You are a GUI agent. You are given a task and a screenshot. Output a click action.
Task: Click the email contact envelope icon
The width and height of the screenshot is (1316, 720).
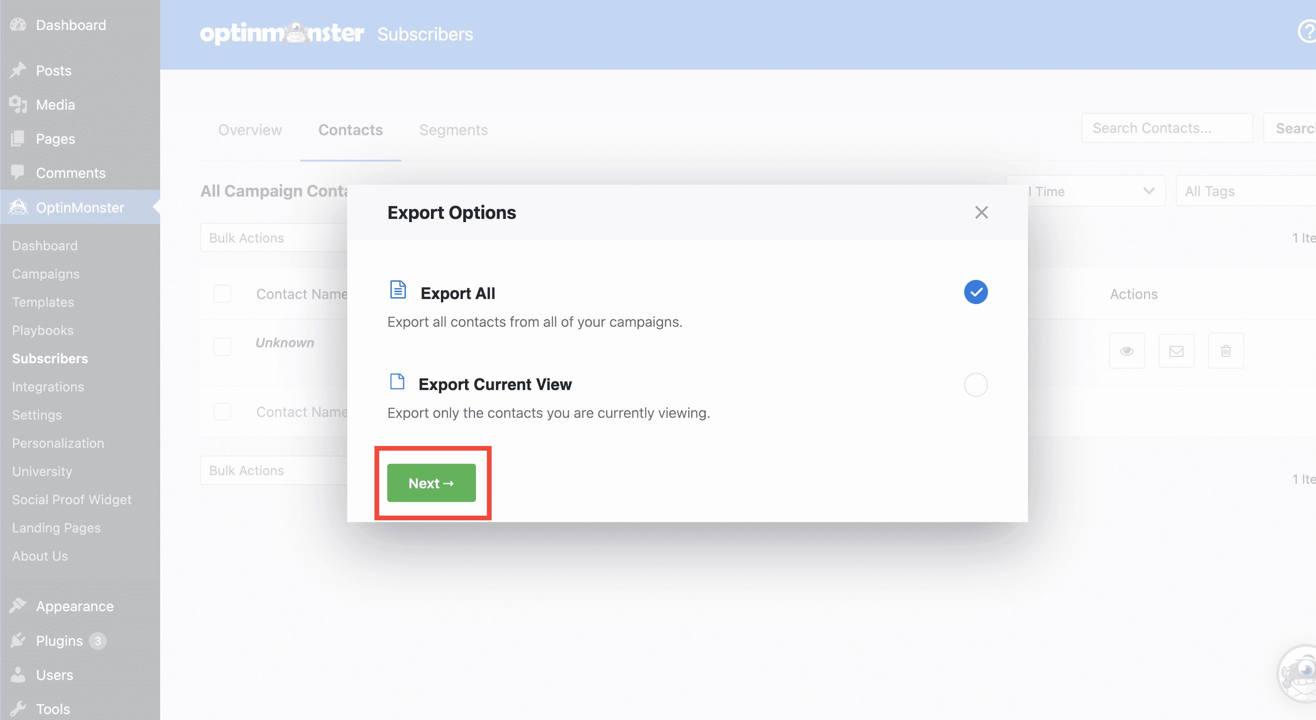(x=1176, y=351)
